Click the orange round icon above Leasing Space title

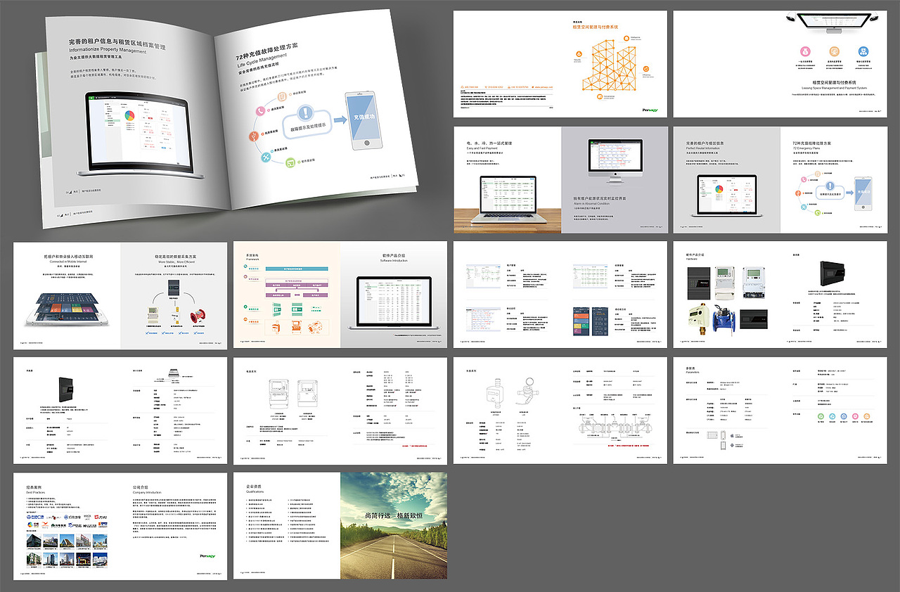click(835, 51)
